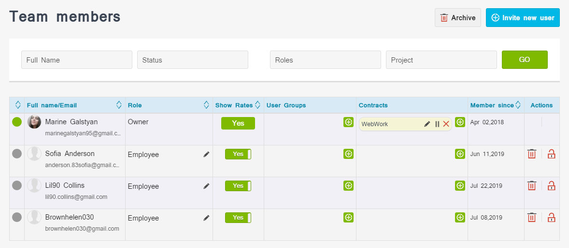569x248 pixels.
Task: Click Sofia Anderson's avatar placeholder
Action: 34,154
